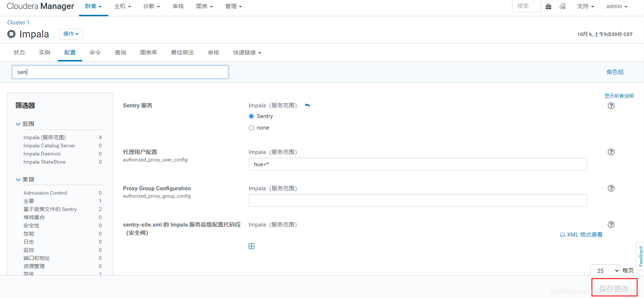Switch to the 图表库 tab
Screen dimensions: 644x298
tap(149, 53)
